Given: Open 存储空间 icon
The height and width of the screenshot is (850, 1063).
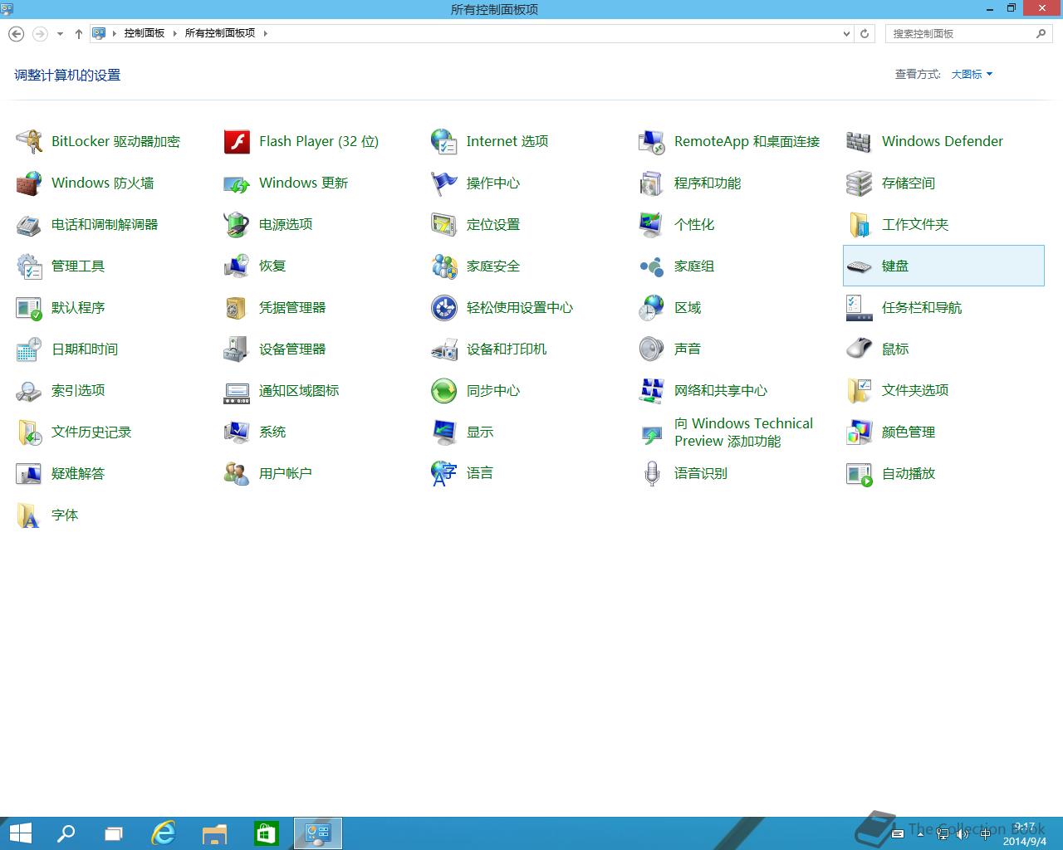Looking at the screenshot, I should [x=860, y=183].
